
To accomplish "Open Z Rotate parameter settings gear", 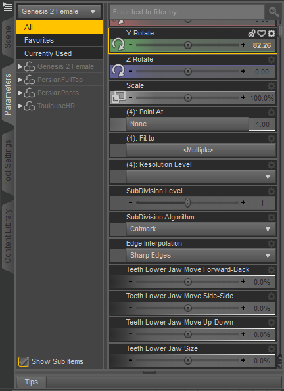I will click(272, 60).
